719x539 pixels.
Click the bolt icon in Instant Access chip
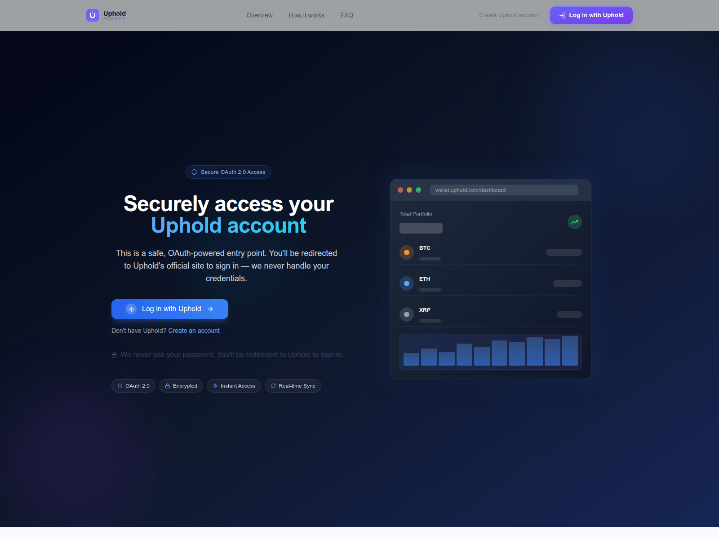click(x=215, y=386)
